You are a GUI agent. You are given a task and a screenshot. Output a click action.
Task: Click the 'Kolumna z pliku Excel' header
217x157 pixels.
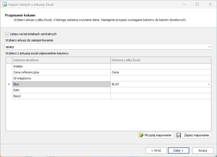coord(161,60)
